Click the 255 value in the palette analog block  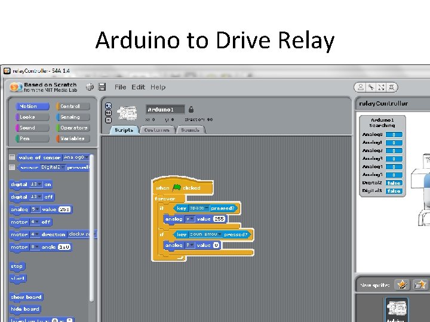64,209
